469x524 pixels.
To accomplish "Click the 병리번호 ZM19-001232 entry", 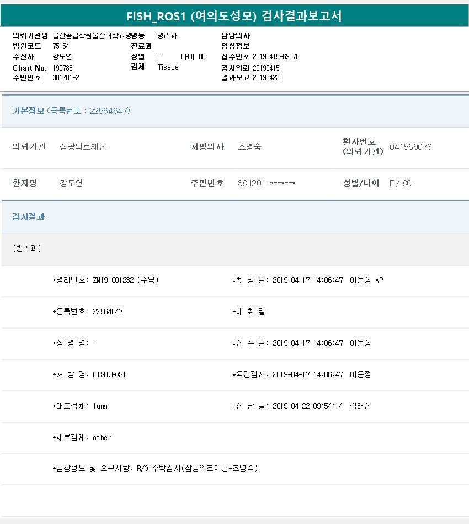I will (105, 280).
